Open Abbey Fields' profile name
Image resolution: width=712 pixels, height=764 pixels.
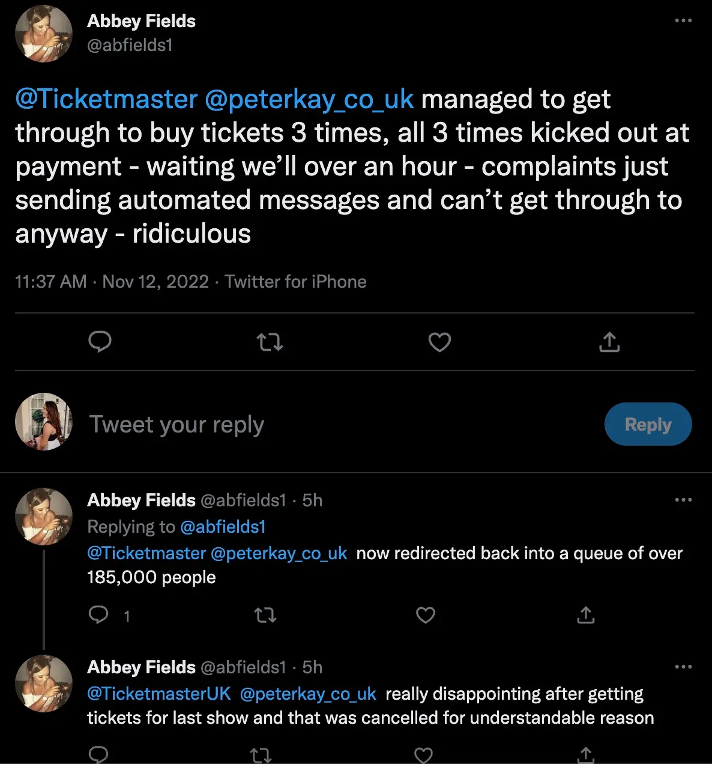pos(142,20)
